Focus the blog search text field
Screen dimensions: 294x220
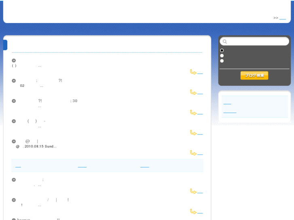[254, 42]
